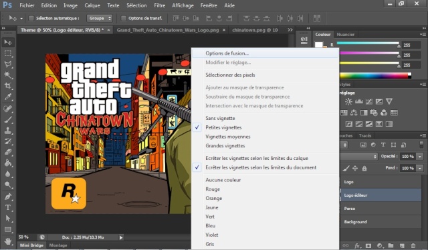Add a Curves adjustment

coord(368,101)
